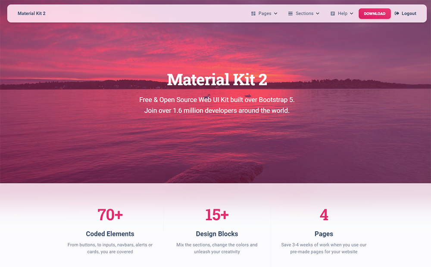Click the Material Kit 2 brand link

31,13
